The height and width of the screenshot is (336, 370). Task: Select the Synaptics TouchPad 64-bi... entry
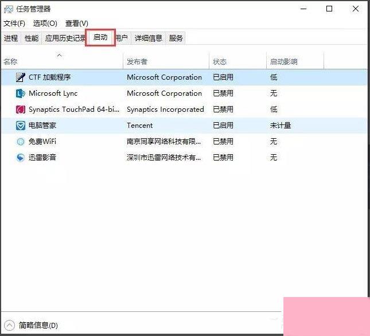[x=74, y=110]
